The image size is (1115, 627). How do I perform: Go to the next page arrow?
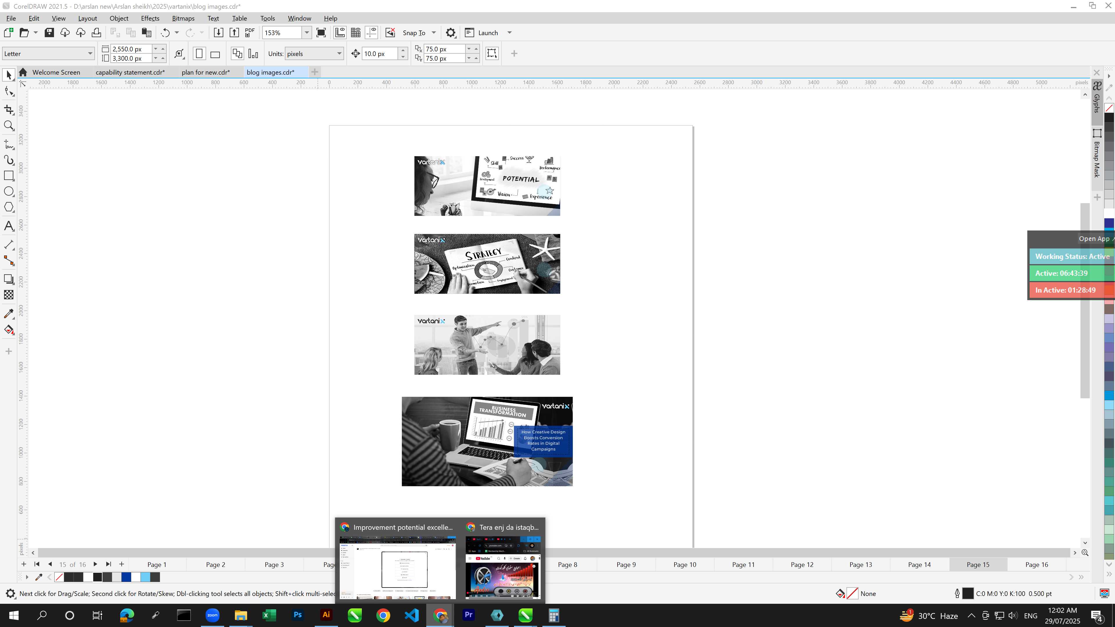point(95,564)
